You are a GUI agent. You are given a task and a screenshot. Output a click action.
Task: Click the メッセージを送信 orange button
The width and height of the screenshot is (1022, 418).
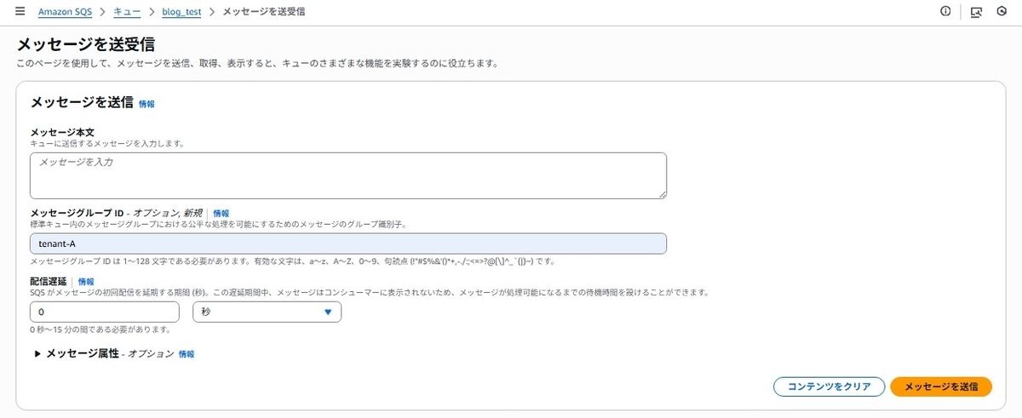pyautogui.click(x=941, y=387)
